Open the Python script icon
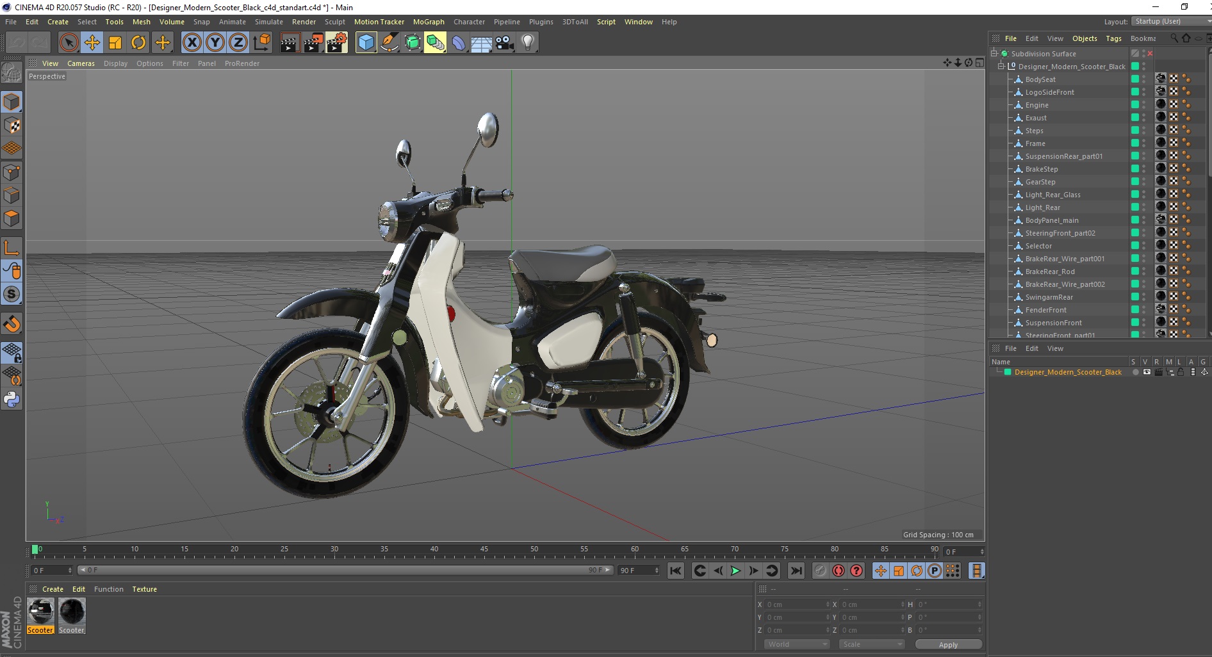This screenshot has width=1212, height=657. (x=12, y=399)
